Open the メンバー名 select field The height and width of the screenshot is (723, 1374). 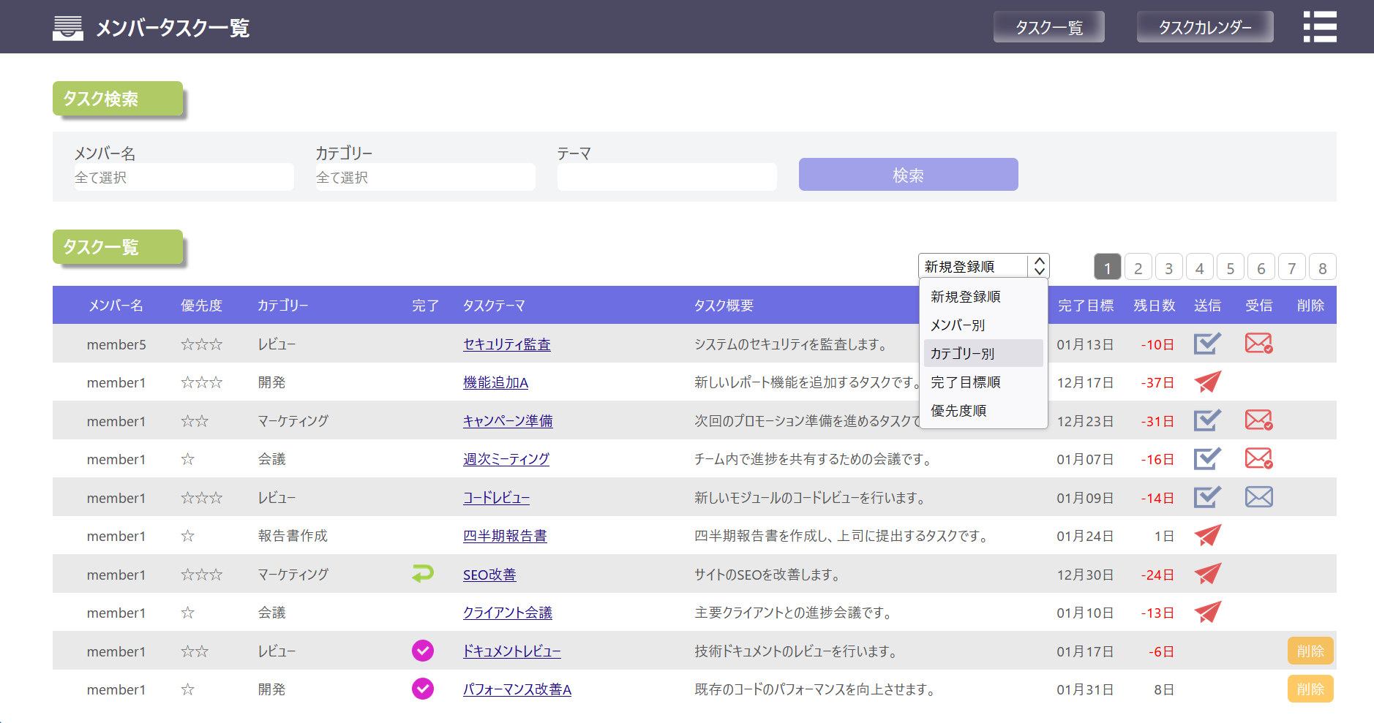point(184,178)
